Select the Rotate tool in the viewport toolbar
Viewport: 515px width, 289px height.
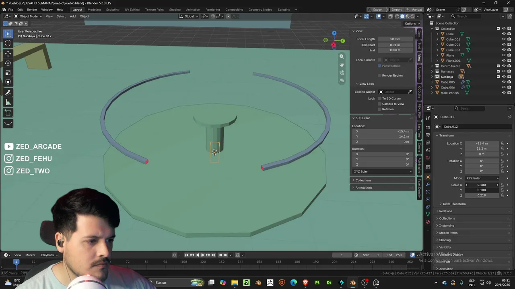[x=8, y=63]
